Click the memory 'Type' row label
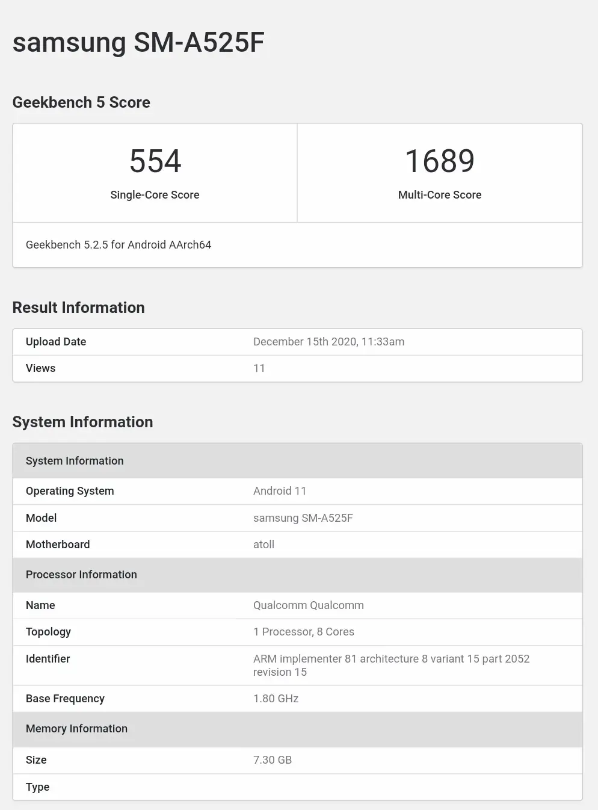This screenshot has width=598, height=810. pos(37,787)
